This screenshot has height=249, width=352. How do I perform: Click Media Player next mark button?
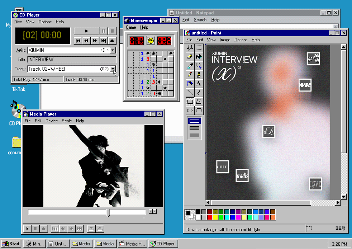[80, 229]
